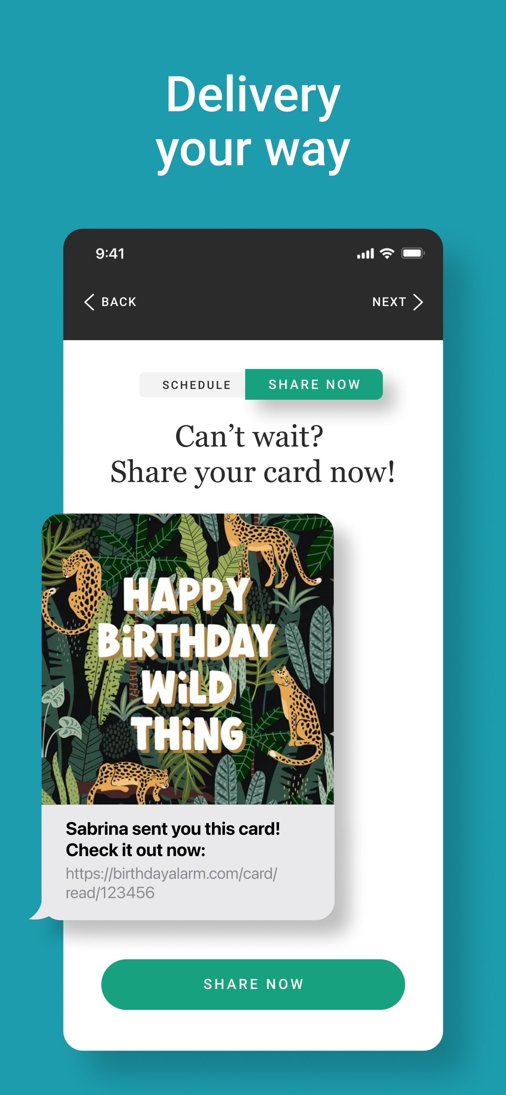Tap the next chevron arrow icon
Image resolution: width=506 pixels, height=1095 pixels.
pyautogui.click(x=418, y=302)
